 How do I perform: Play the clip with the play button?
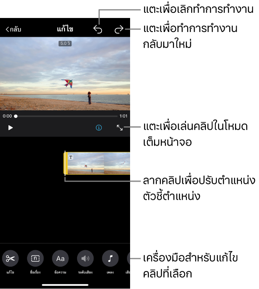10,128
